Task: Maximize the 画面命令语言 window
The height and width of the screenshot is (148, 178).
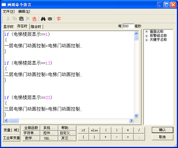Action: pyautogui.click(x=167, y=5)
